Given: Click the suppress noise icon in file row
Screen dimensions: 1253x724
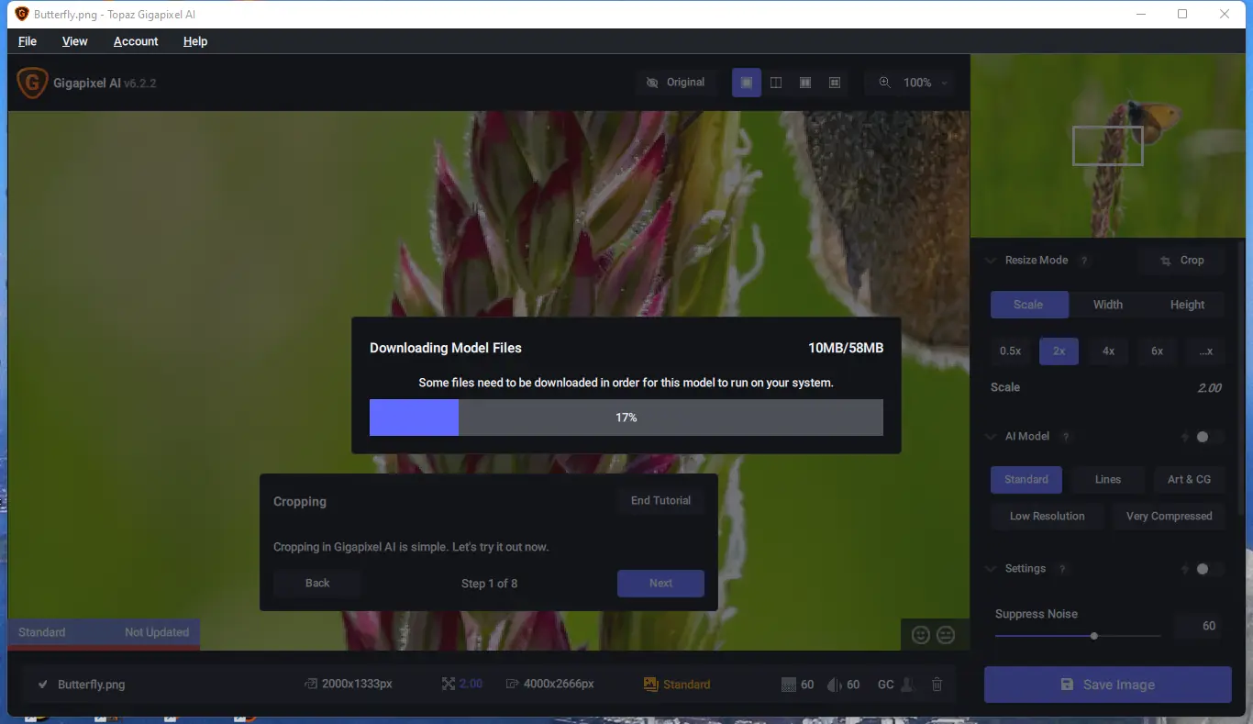Looking at the screenshot, I should (788, 685).
